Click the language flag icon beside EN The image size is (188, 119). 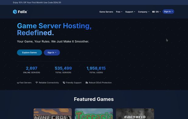coord(153,12)
